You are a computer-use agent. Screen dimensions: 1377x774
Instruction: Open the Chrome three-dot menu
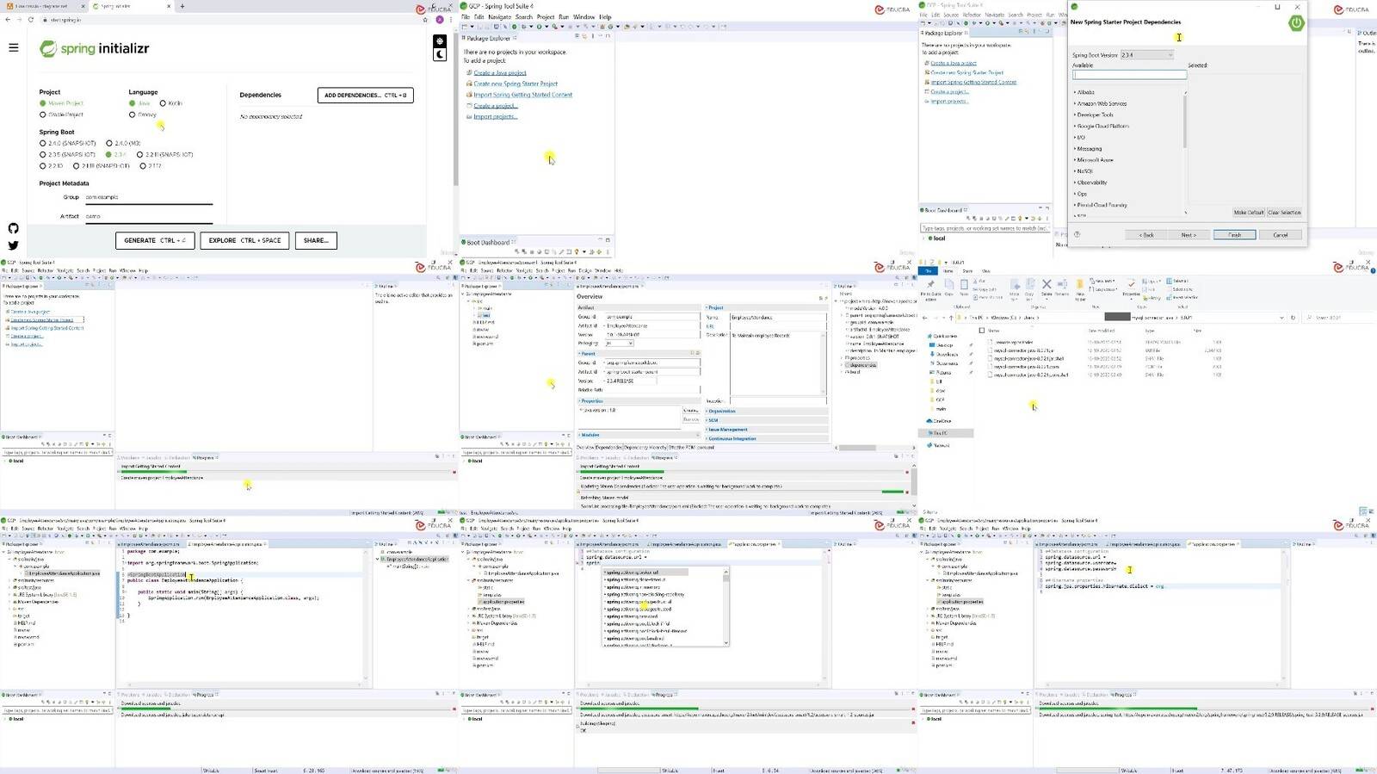(450, 20)
